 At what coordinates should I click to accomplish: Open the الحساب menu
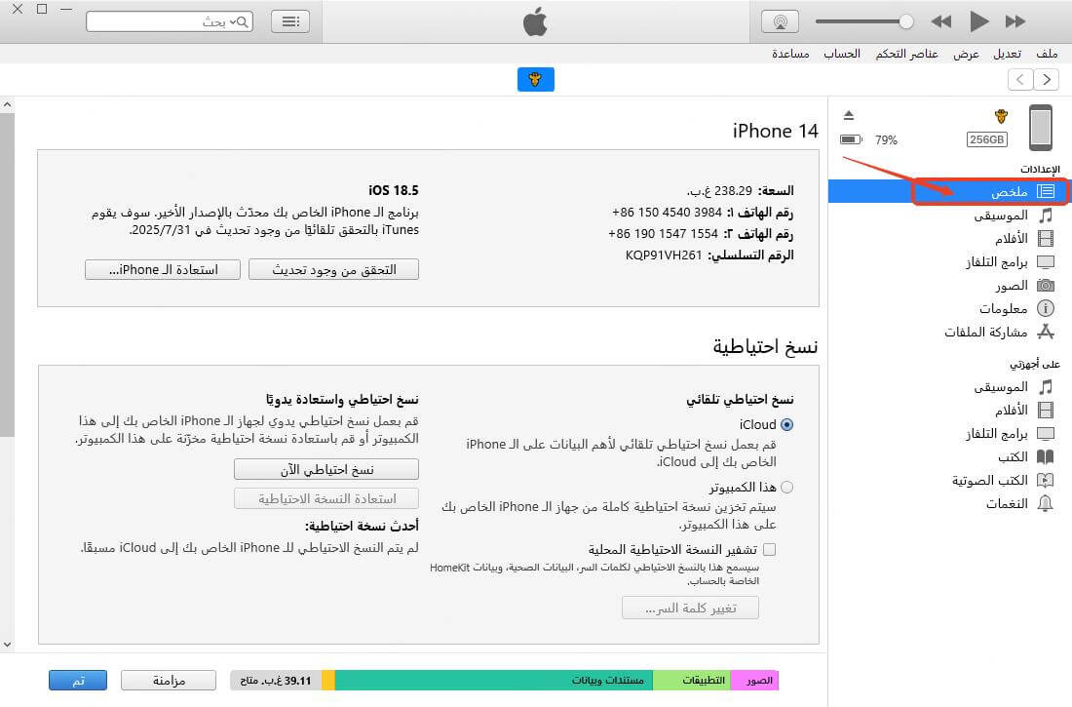point(842,54)
